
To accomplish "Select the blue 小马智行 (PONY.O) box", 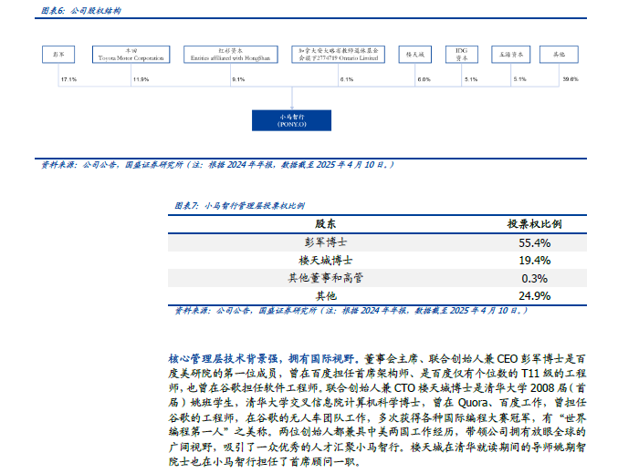I will [292, 120].
